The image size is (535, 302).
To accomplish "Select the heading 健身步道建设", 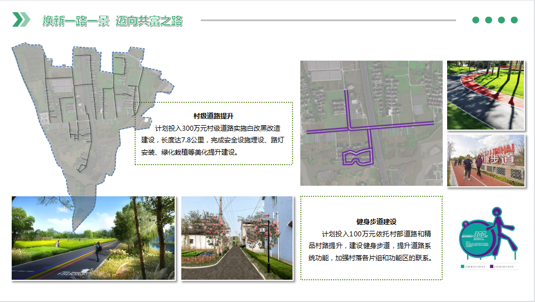I will click(377, 222).
